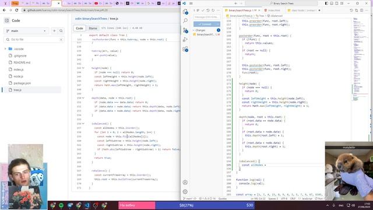This screenshot has height=210, width=373.
Task: Switch to Blame view on GitHub file
Action: tap(93, 28)
